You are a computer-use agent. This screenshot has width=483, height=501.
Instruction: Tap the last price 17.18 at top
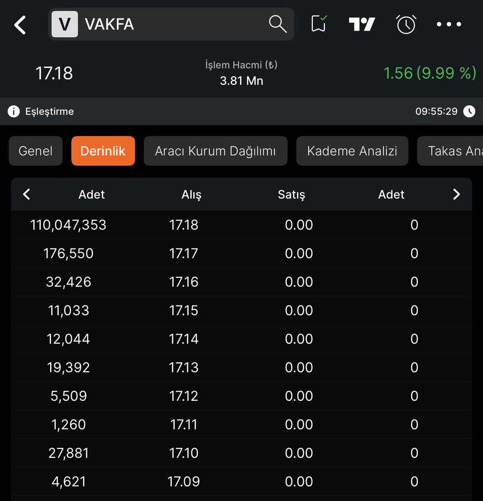click(54, 73)
